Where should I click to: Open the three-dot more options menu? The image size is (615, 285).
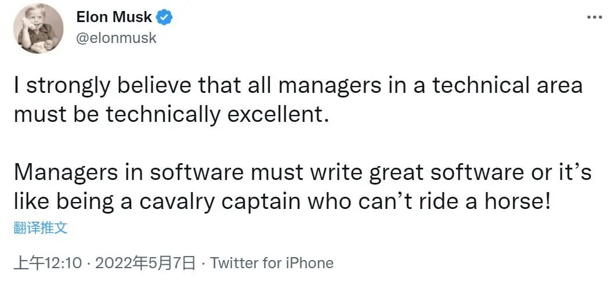pos(594,17)
